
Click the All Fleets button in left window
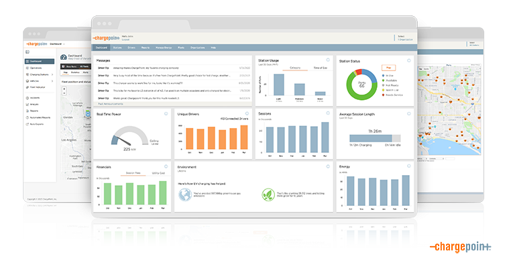click(x=84, y=66)
